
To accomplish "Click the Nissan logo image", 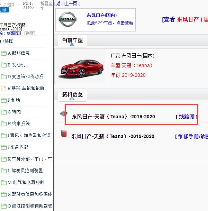I will pyautogui.click(x=67, y=19).
